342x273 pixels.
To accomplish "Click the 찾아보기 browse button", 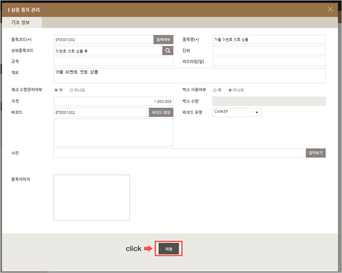I will [316, 153].
